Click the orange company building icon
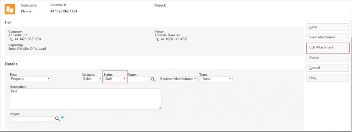 pos(10,9)
